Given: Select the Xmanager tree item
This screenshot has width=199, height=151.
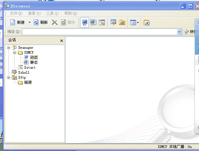Looking at the screenshot, I should [26, 48].
